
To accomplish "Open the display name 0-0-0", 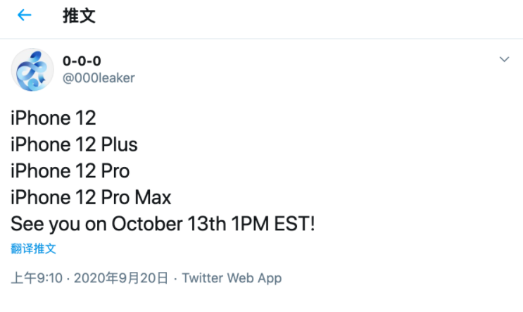I will [82, 61].
